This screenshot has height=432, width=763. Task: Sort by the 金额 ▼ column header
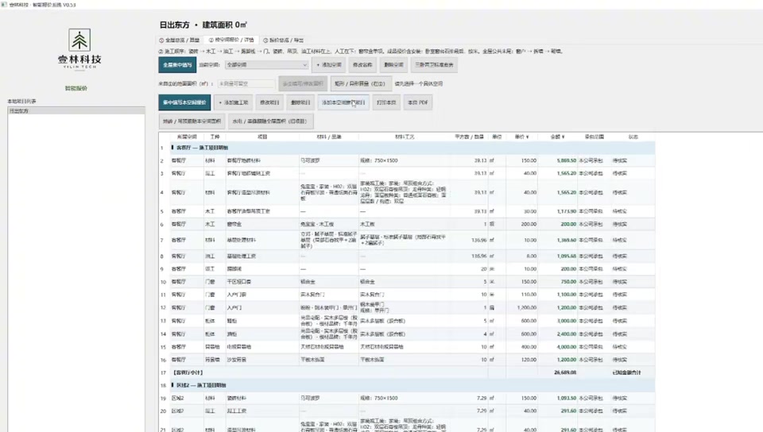point(557,137)
